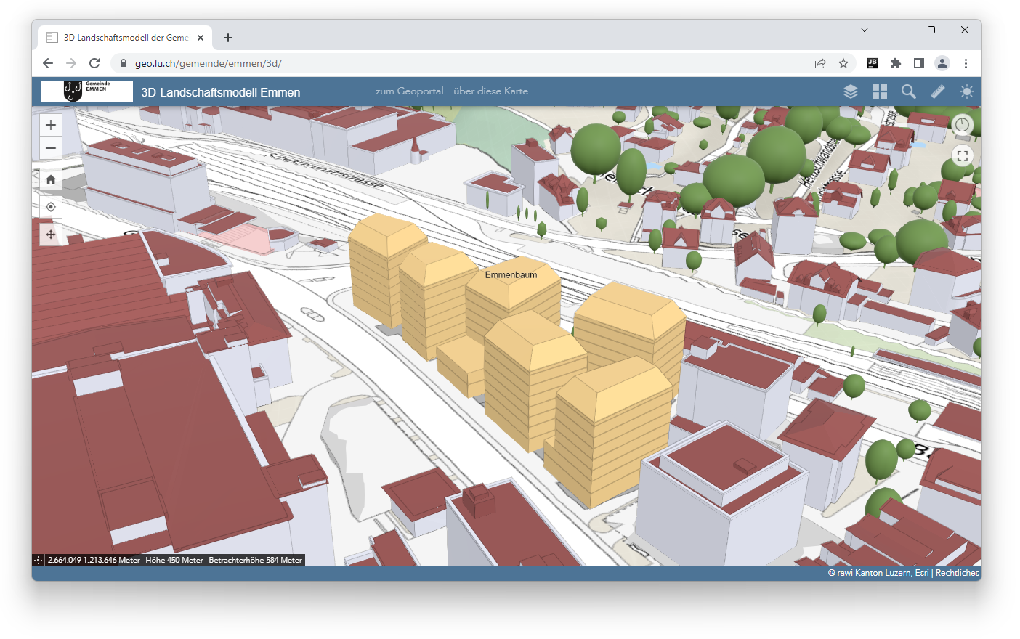Open the layers list panel

(850, 91)
